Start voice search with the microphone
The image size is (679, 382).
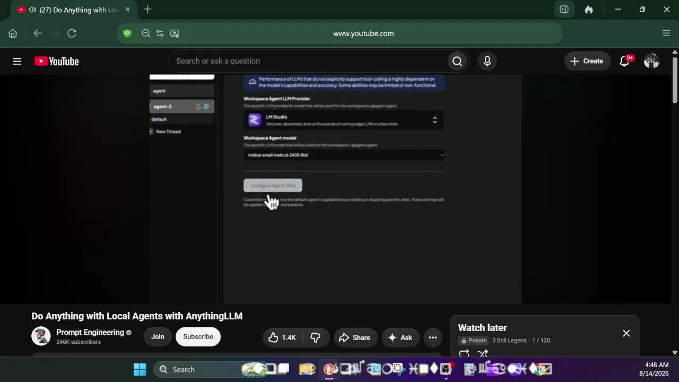(x=488, y=61)
